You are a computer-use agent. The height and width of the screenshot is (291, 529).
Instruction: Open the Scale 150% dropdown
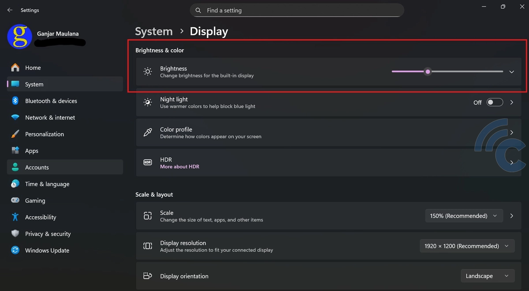[x=463, y=216]
